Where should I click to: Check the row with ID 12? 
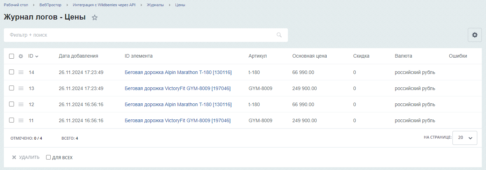click(12, 104)
